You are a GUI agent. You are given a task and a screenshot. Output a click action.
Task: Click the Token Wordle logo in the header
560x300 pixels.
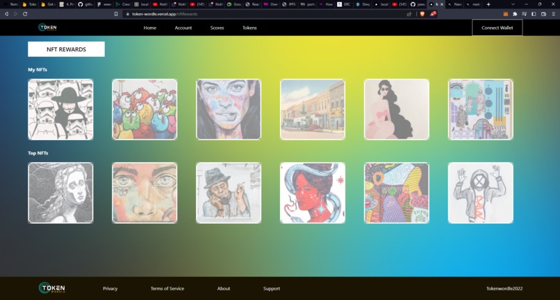[x=47, y=28]
